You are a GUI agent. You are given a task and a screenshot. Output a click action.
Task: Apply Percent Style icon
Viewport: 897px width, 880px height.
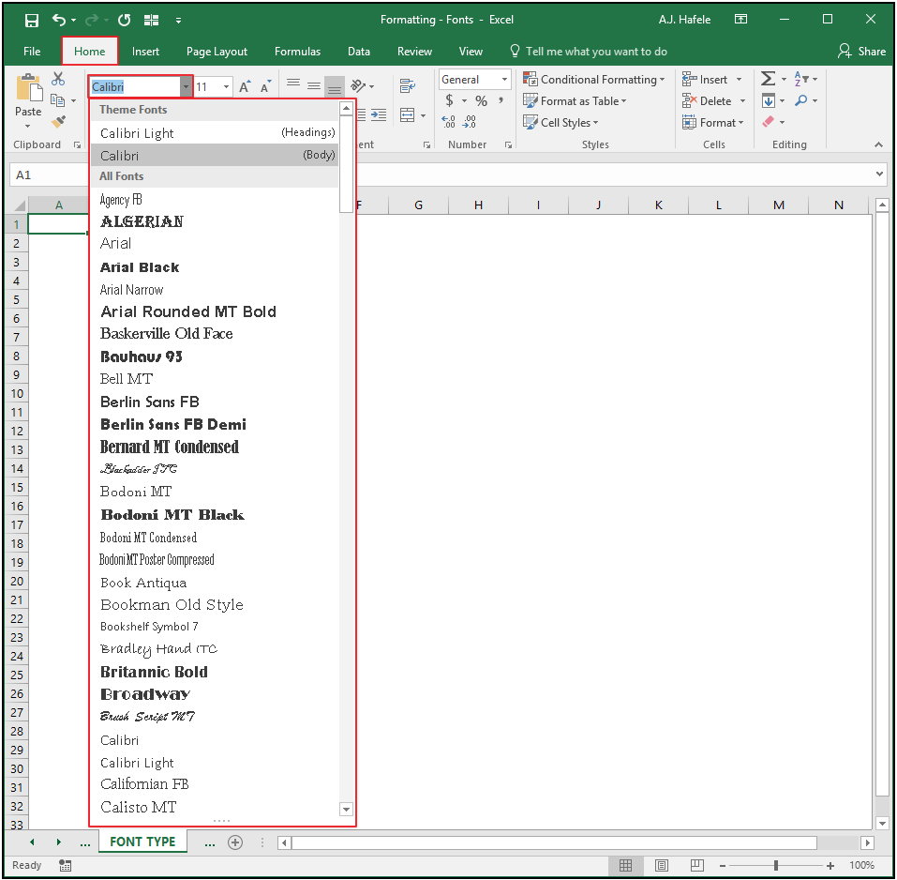[x=481, y=100]
